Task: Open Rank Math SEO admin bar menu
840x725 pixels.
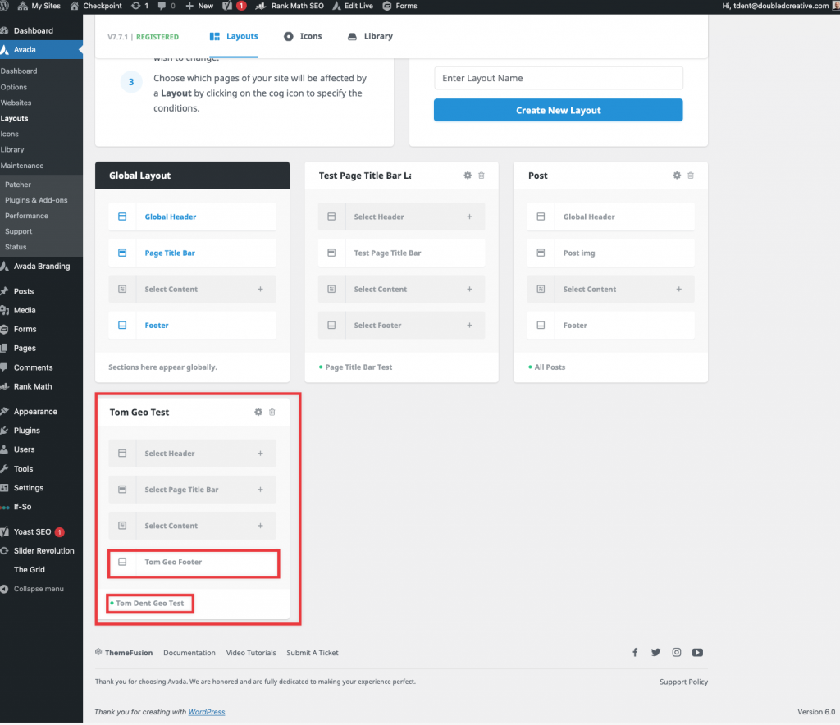Action: tap(290, 6)
